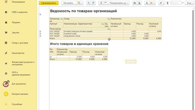Click the Доп документы round icon

pos(6,84)
